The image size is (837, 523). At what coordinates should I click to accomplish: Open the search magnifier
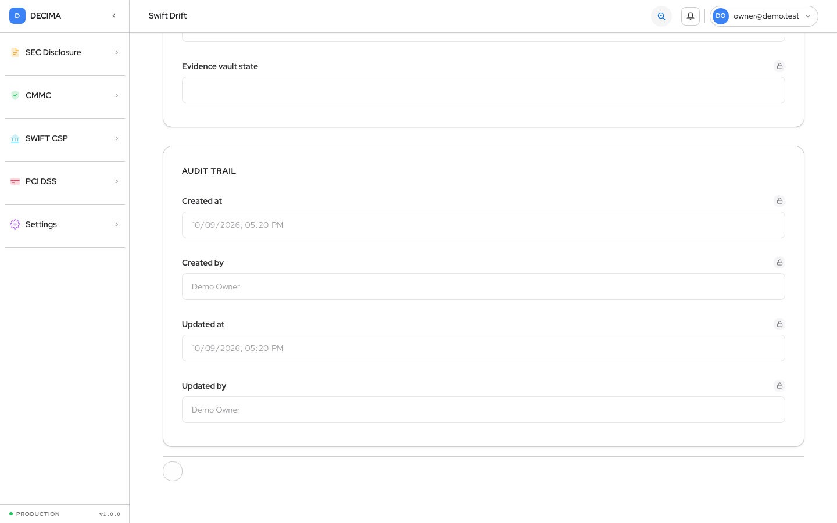click(661, 16)
